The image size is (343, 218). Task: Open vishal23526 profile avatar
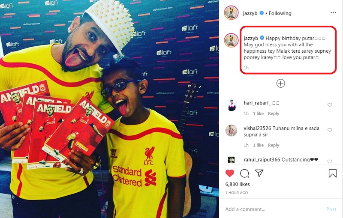click(x=231, y=131)
